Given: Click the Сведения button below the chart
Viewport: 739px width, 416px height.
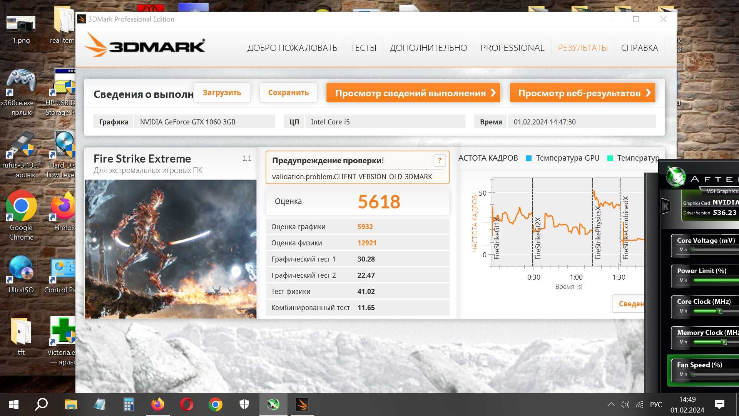Looking at the screenshot, I should [628, 304].
